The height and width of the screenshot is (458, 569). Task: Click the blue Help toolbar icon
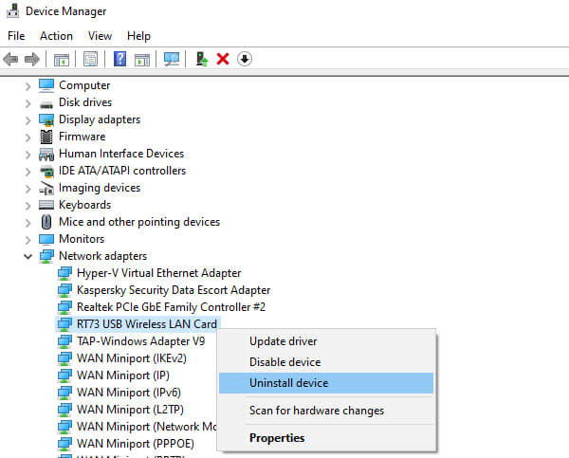tap(120, 59)
